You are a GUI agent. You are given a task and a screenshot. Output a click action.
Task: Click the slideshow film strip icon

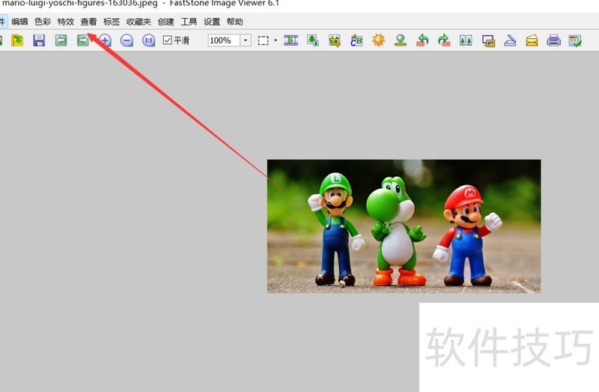291,40
